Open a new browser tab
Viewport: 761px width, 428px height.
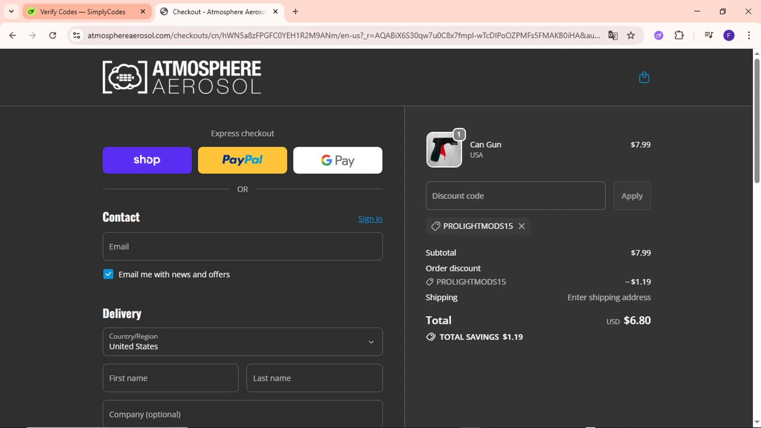pyautogui.click(x=296, y=12)
